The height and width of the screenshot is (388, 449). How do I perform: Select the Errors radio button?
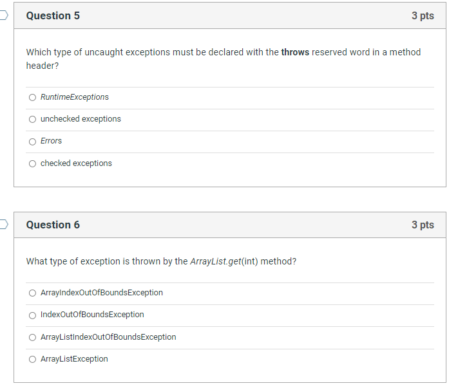coord(32,142)
